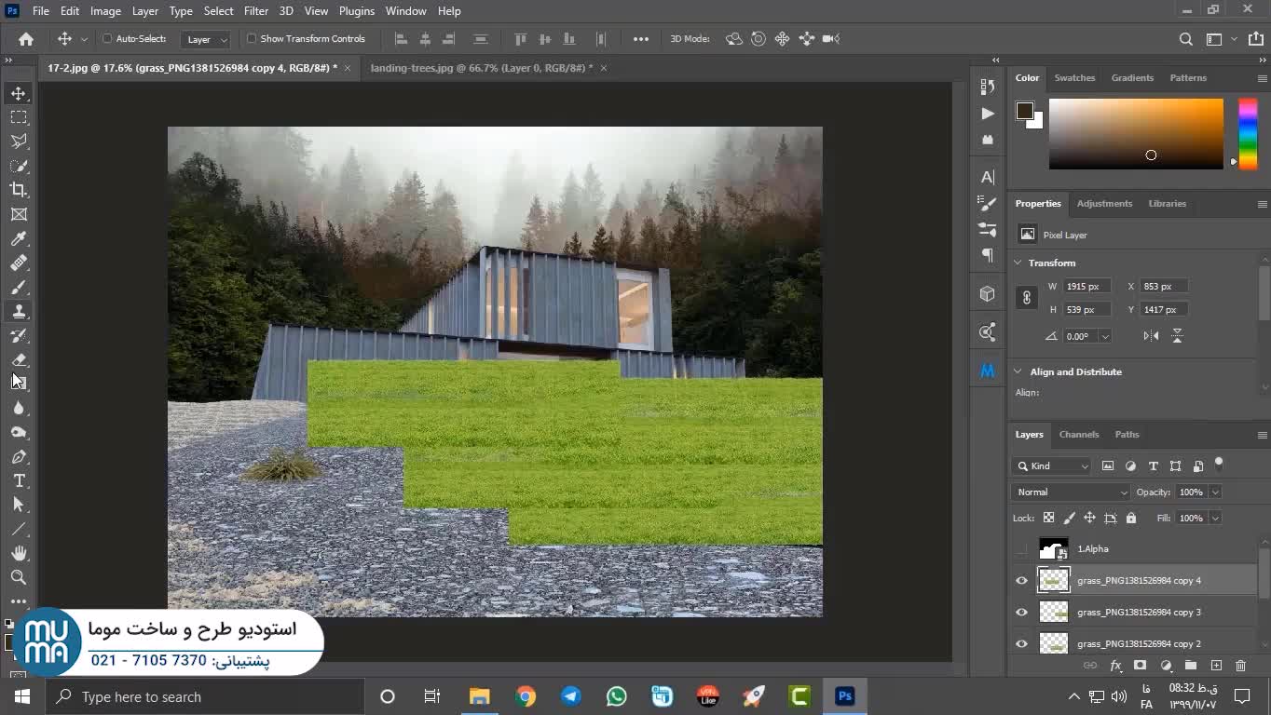Viewport: 1271px width, 715px height.
Task: Select the Pen tool
Action: (19, 457)
